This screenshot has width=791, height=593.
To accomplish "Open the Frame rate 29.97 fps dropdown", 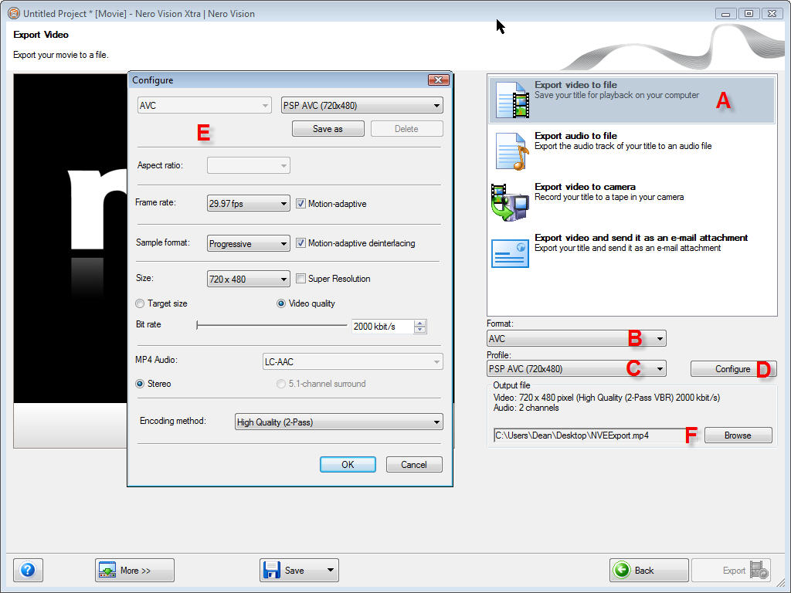I will 248,204.
